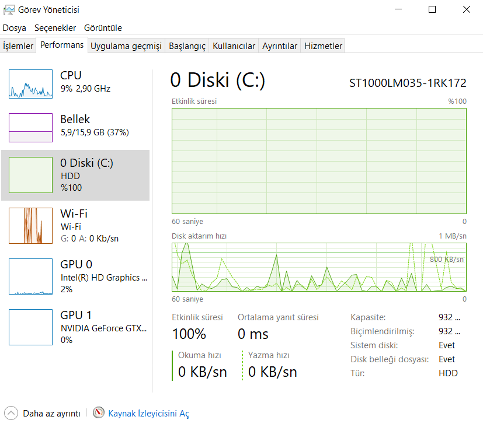The height and width of the screenshot is (427, 483).
Task: Select the GPU 1 NVIDIA graph thumbnail
Action: coord(30,327)
